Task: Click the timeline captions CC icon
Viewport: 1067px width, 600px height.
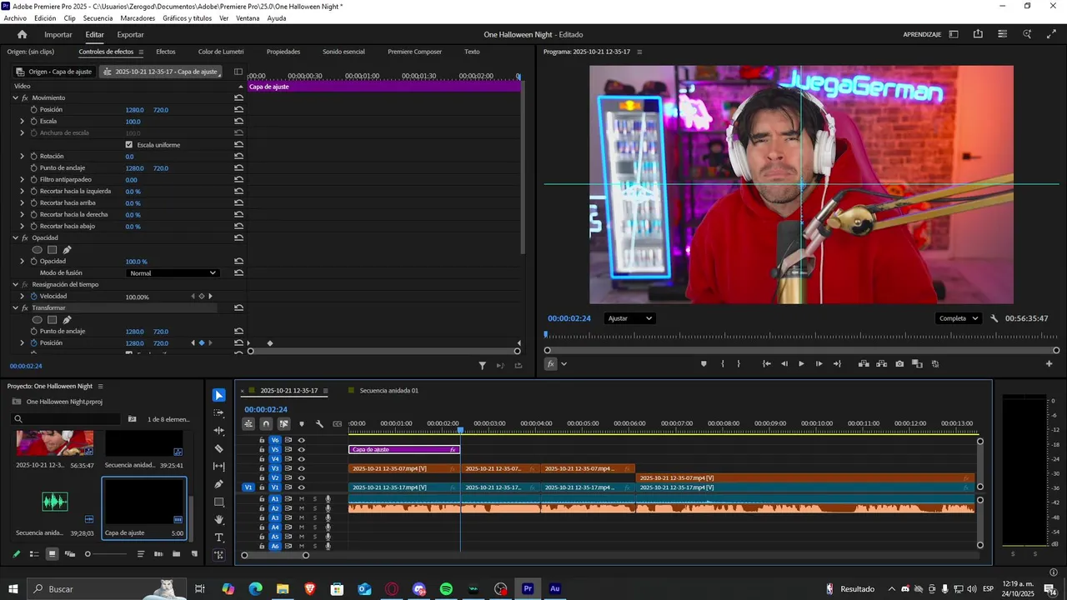Action: pos(337,423)
